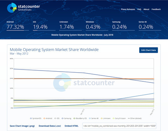
Task: Click the Apr 2012 axis label
Action: click(x=83, y=112)
